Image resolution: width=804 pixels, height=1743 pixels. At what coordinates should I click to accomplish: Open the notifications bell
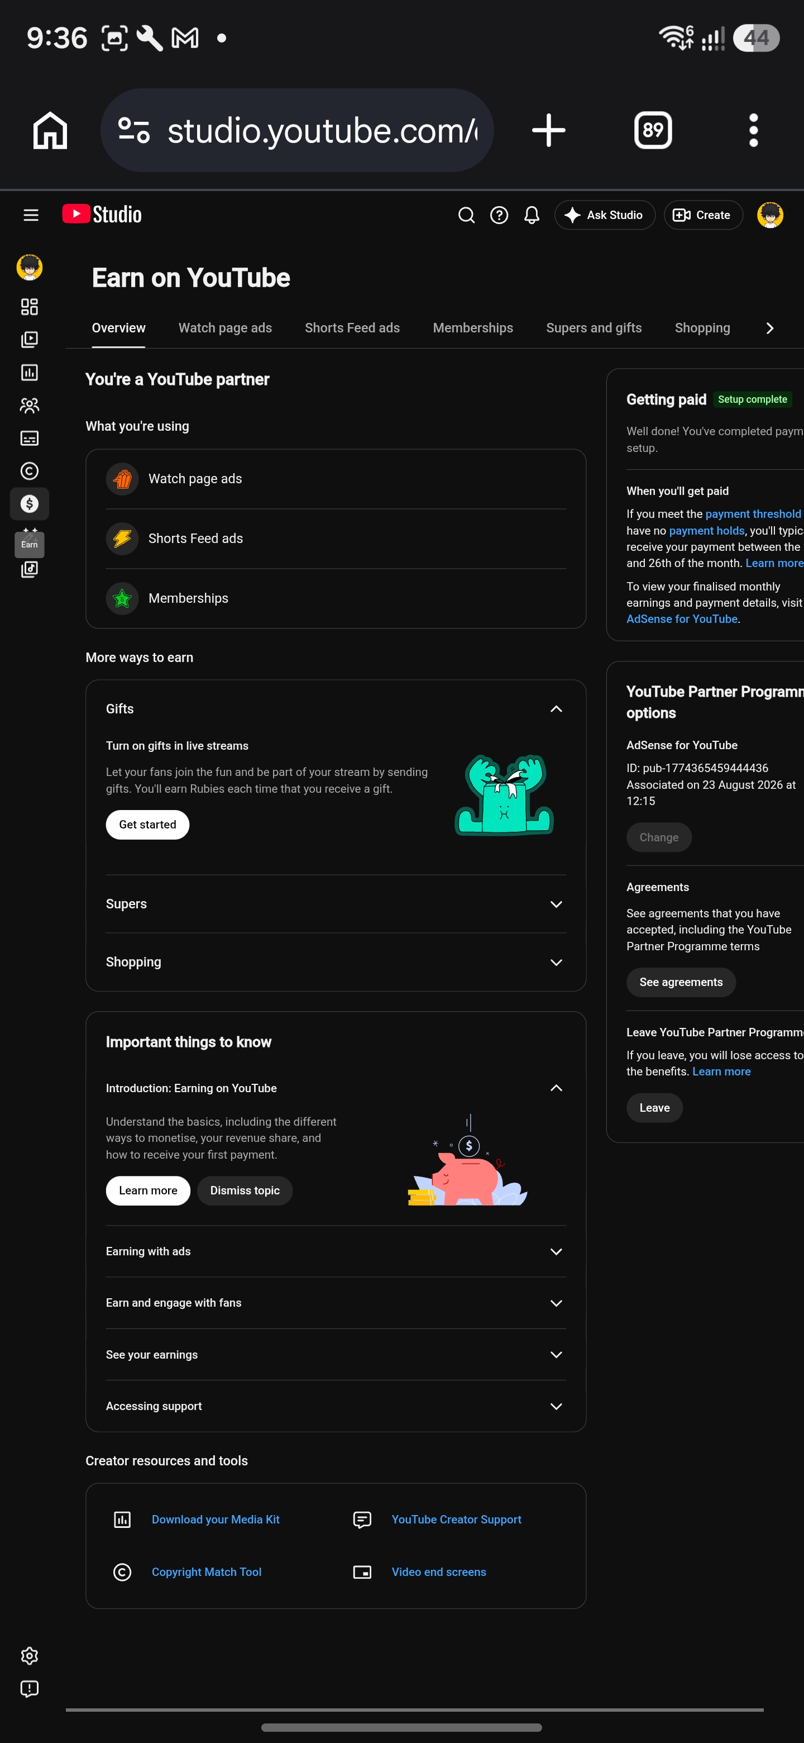[532, 215]
